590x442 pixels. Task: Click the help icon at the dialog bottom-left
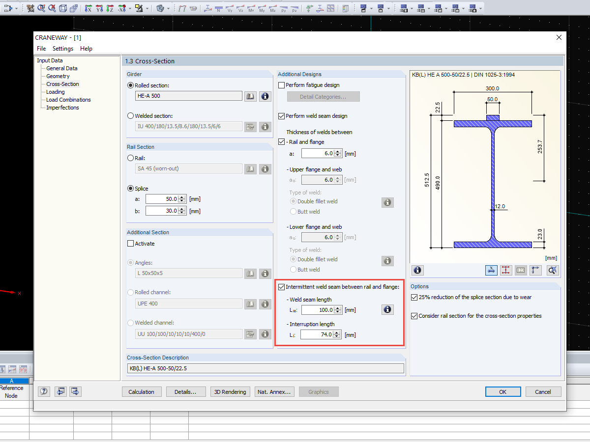coord(44,391)
